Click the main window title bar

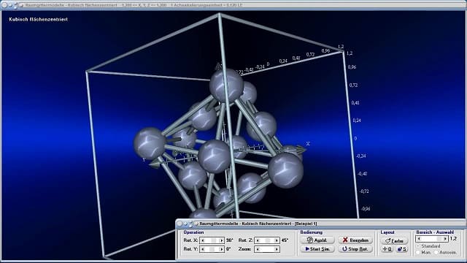coord(233,5)
